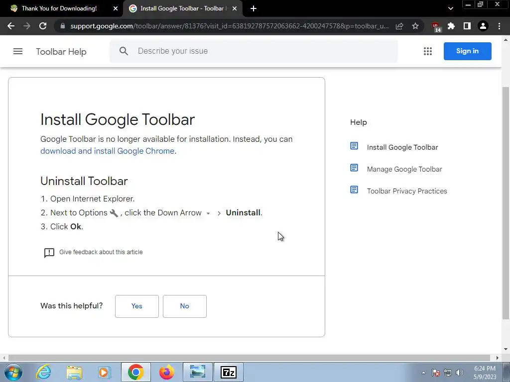The height and width of the screenshot is (382, 510).
Task: Click the clock showing 6:24 PM
Action: click(x=485, y=373)
